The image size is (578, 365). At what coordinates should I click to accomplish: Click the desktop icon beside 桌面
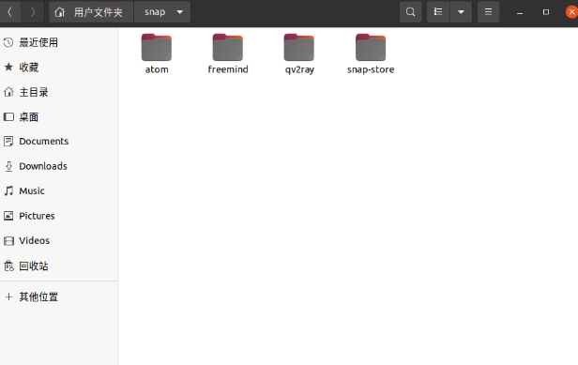point(8,117)
